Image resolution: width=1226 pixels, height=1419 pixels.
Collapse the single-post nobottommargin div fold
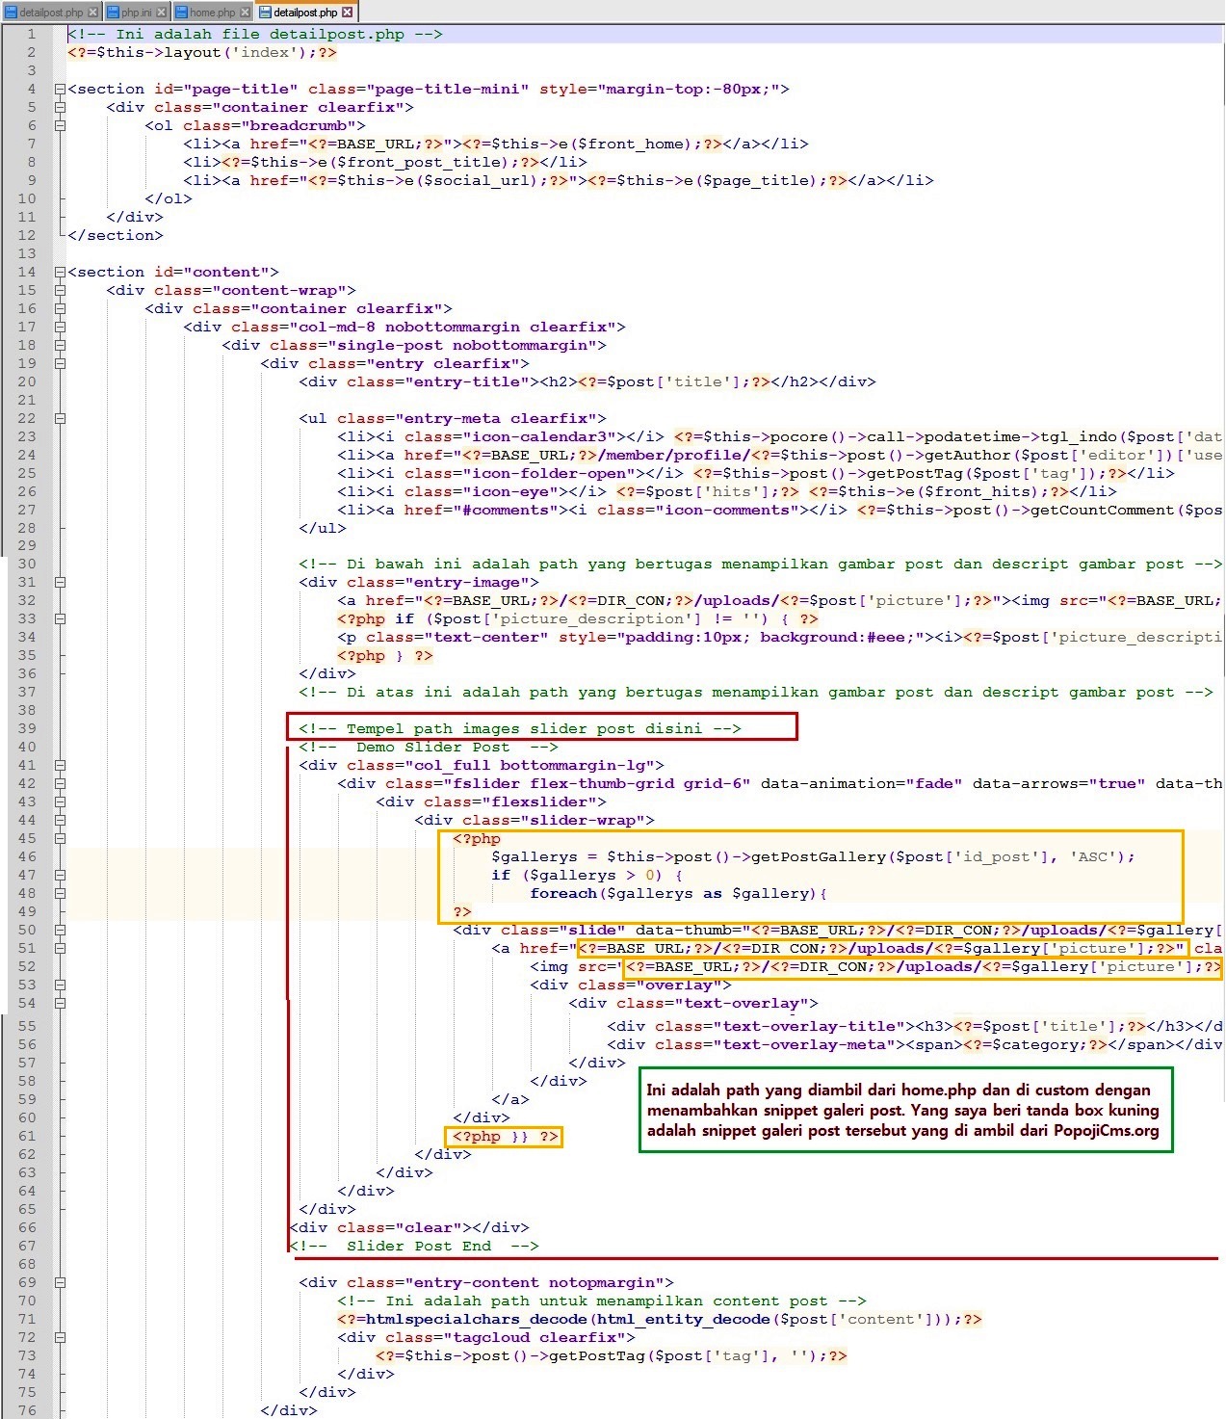[60, 345]
